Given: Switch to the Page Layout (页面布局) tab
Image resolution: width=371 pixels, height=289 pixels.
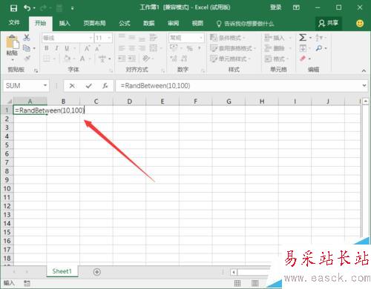Looking at the screenshot, I should (x=94, y=23).
